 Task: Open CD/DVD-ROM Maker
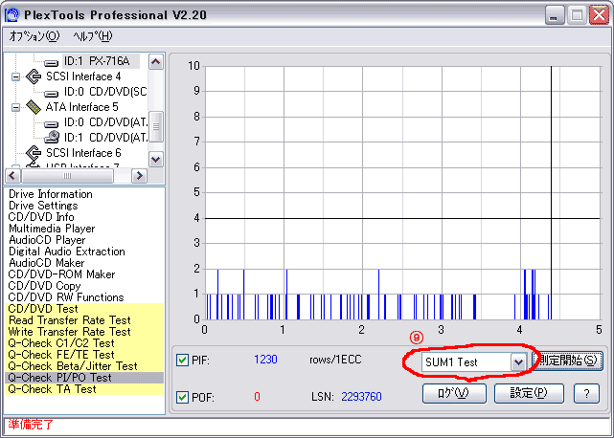pyautogui.click(x=62, y=274)
